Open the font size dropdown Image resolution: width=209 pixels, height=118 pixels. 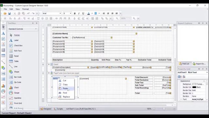pyautogui.click(x=71, y=13)
